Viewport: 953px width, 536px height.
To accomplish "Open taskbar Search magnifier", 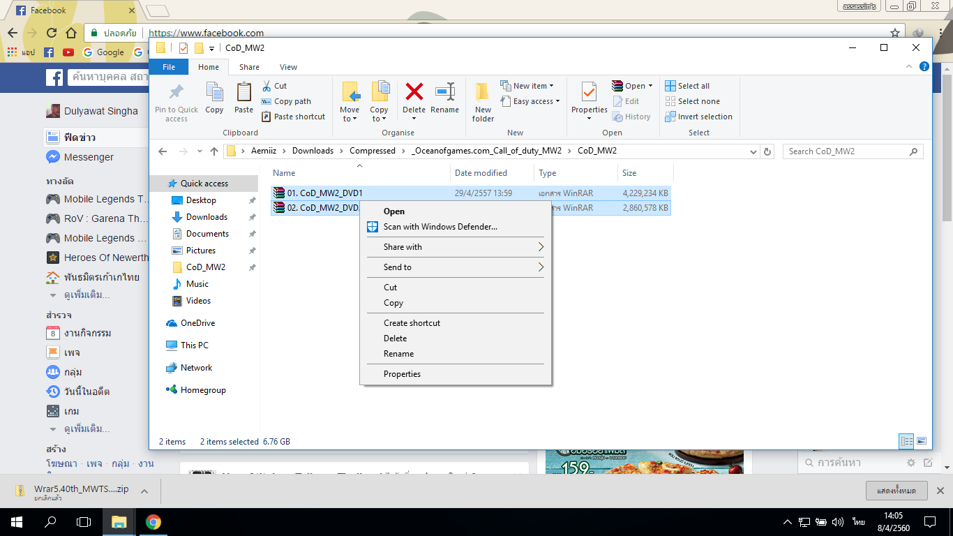I will click(50, 521).
